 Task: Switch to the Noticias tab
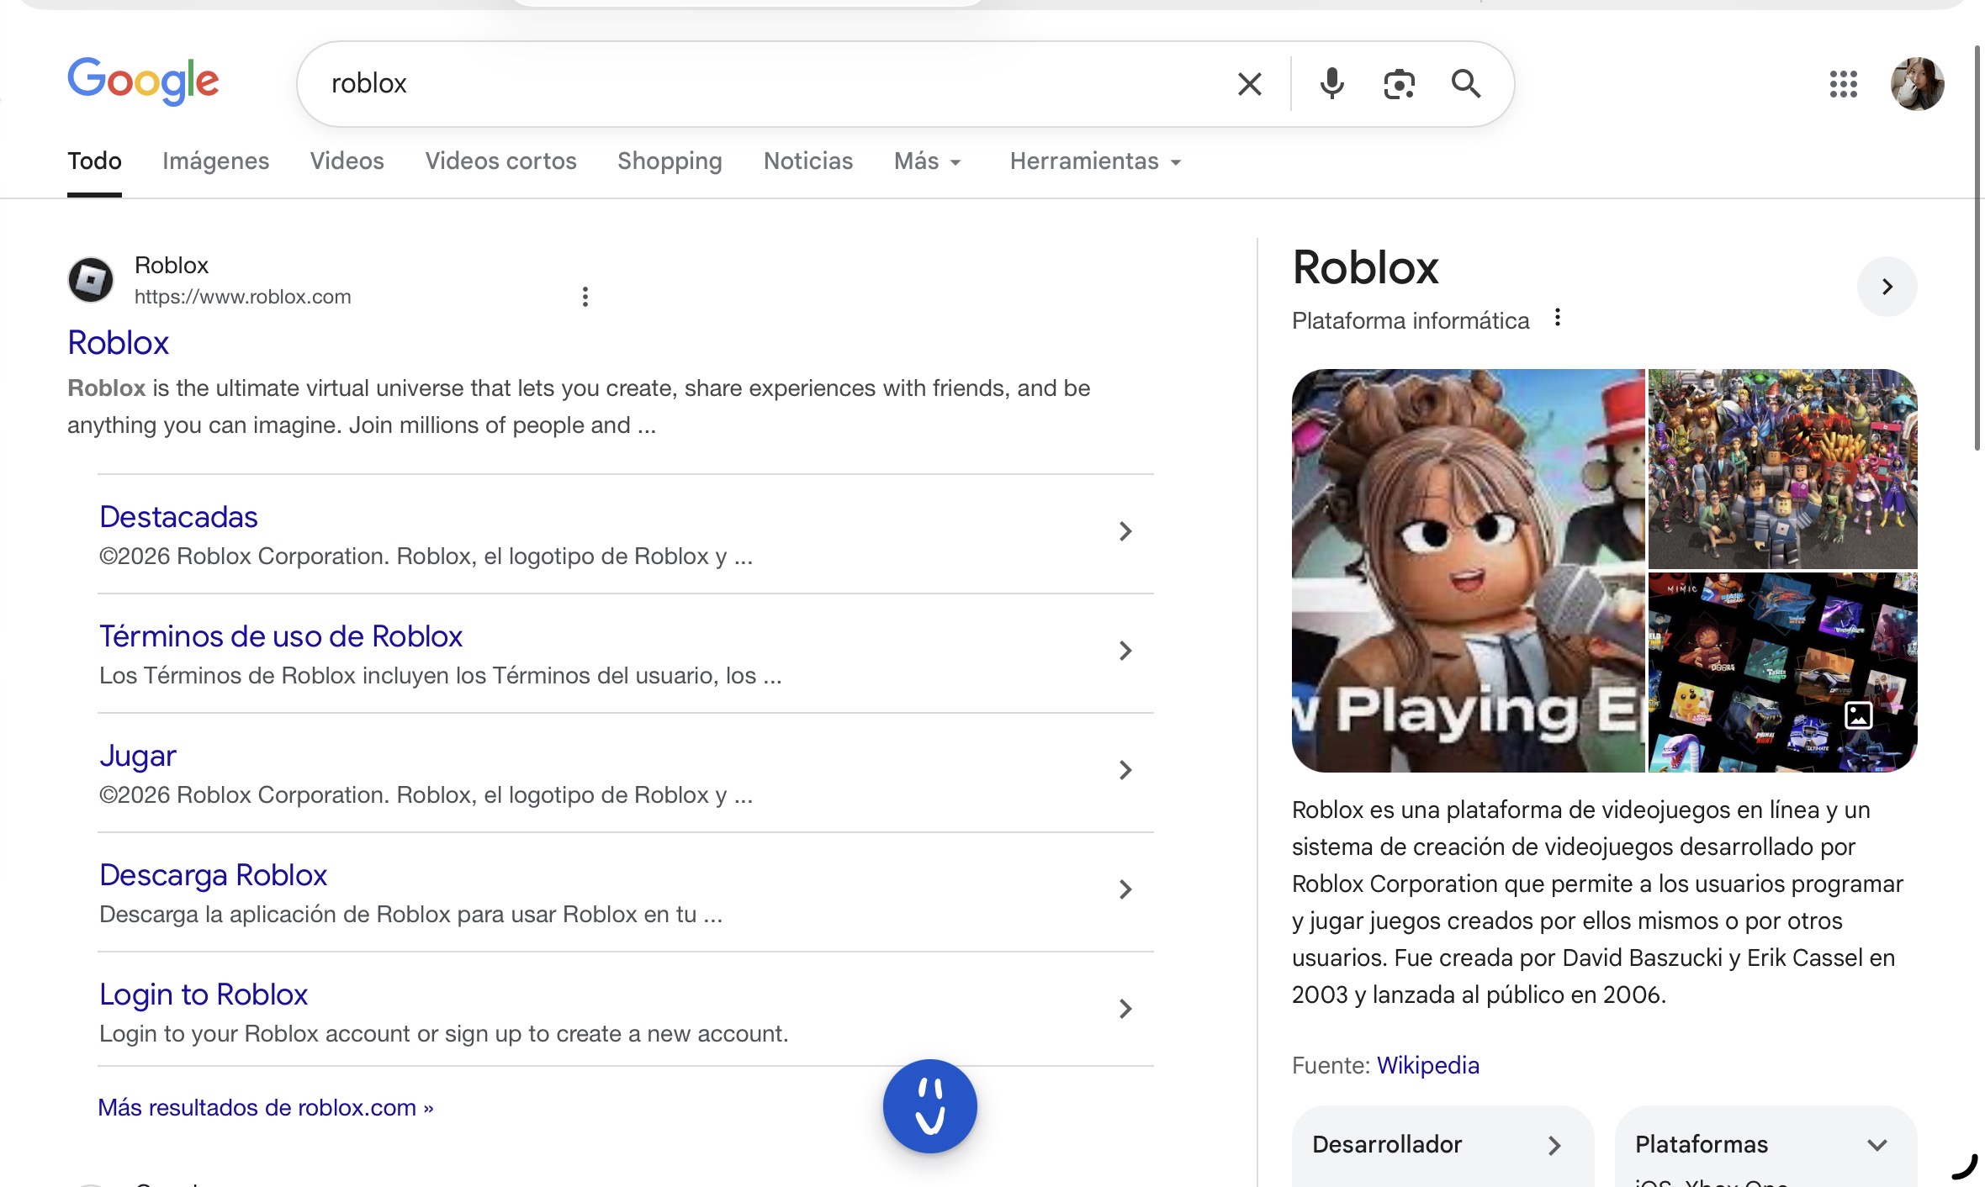click(807, 161)
